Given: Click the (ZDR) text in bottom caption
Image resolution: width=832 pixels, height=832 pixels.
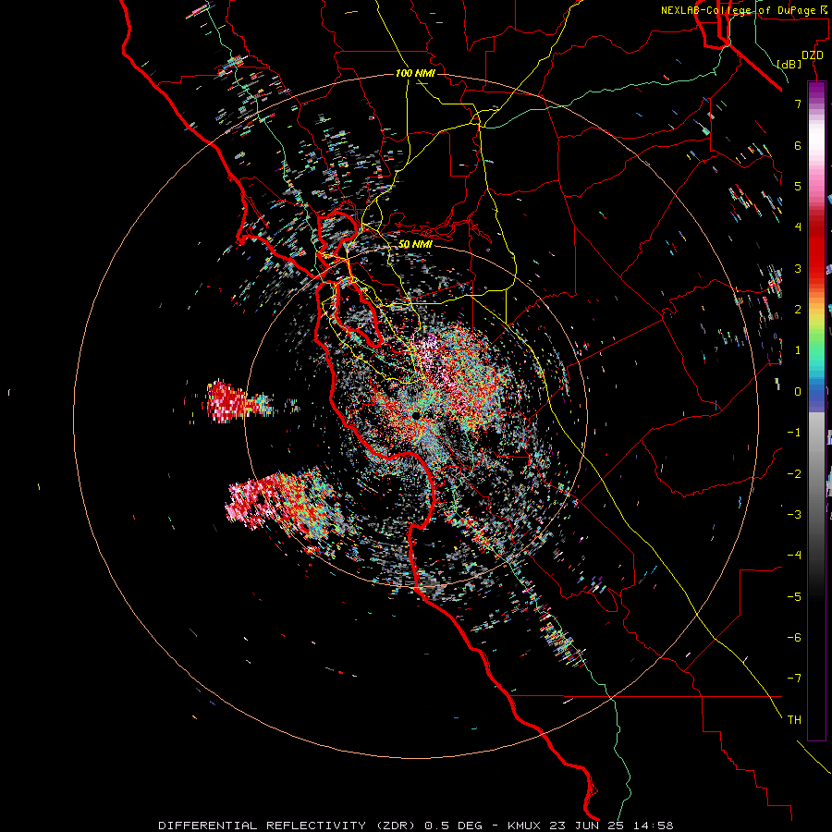Looking at the screenshot, I should tap(396, 826).
